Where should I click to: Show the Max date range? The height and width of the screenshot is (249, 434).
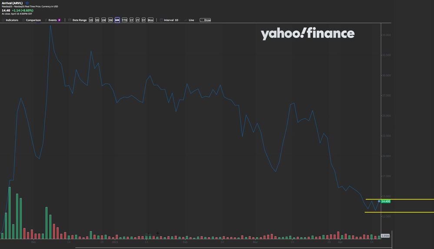point(150,20)
